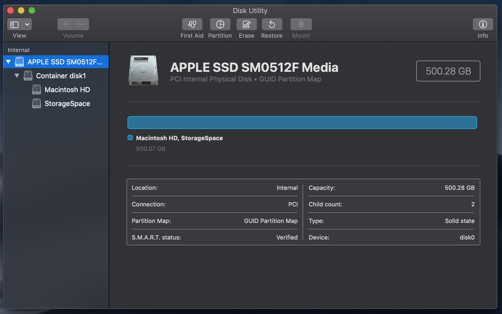502x314 pixels.
Task: Click the APPLE SSD sidebar drive icon
Action: [x=20, y=62]
